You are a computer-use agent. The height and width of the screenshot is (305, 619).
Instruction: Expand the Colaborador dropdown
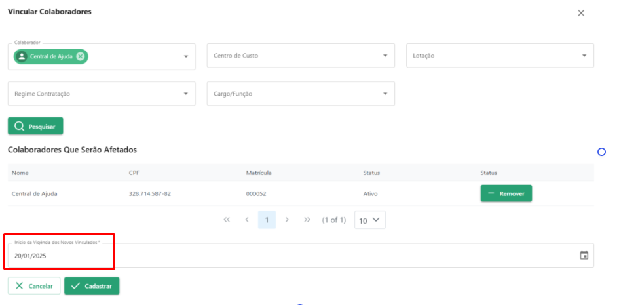(186, 57)
